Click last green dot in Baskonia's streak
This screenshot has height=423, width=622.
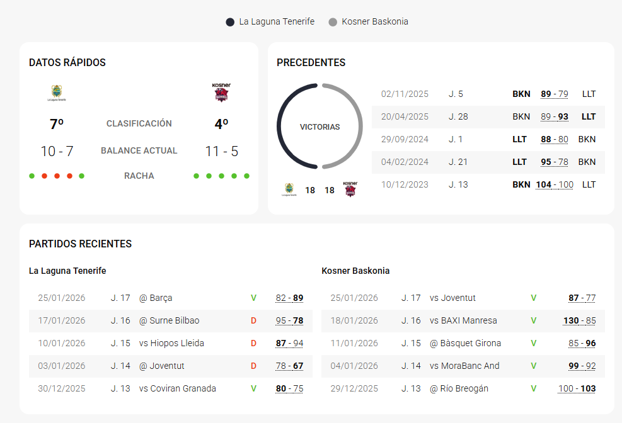click(x=246, y=176)
